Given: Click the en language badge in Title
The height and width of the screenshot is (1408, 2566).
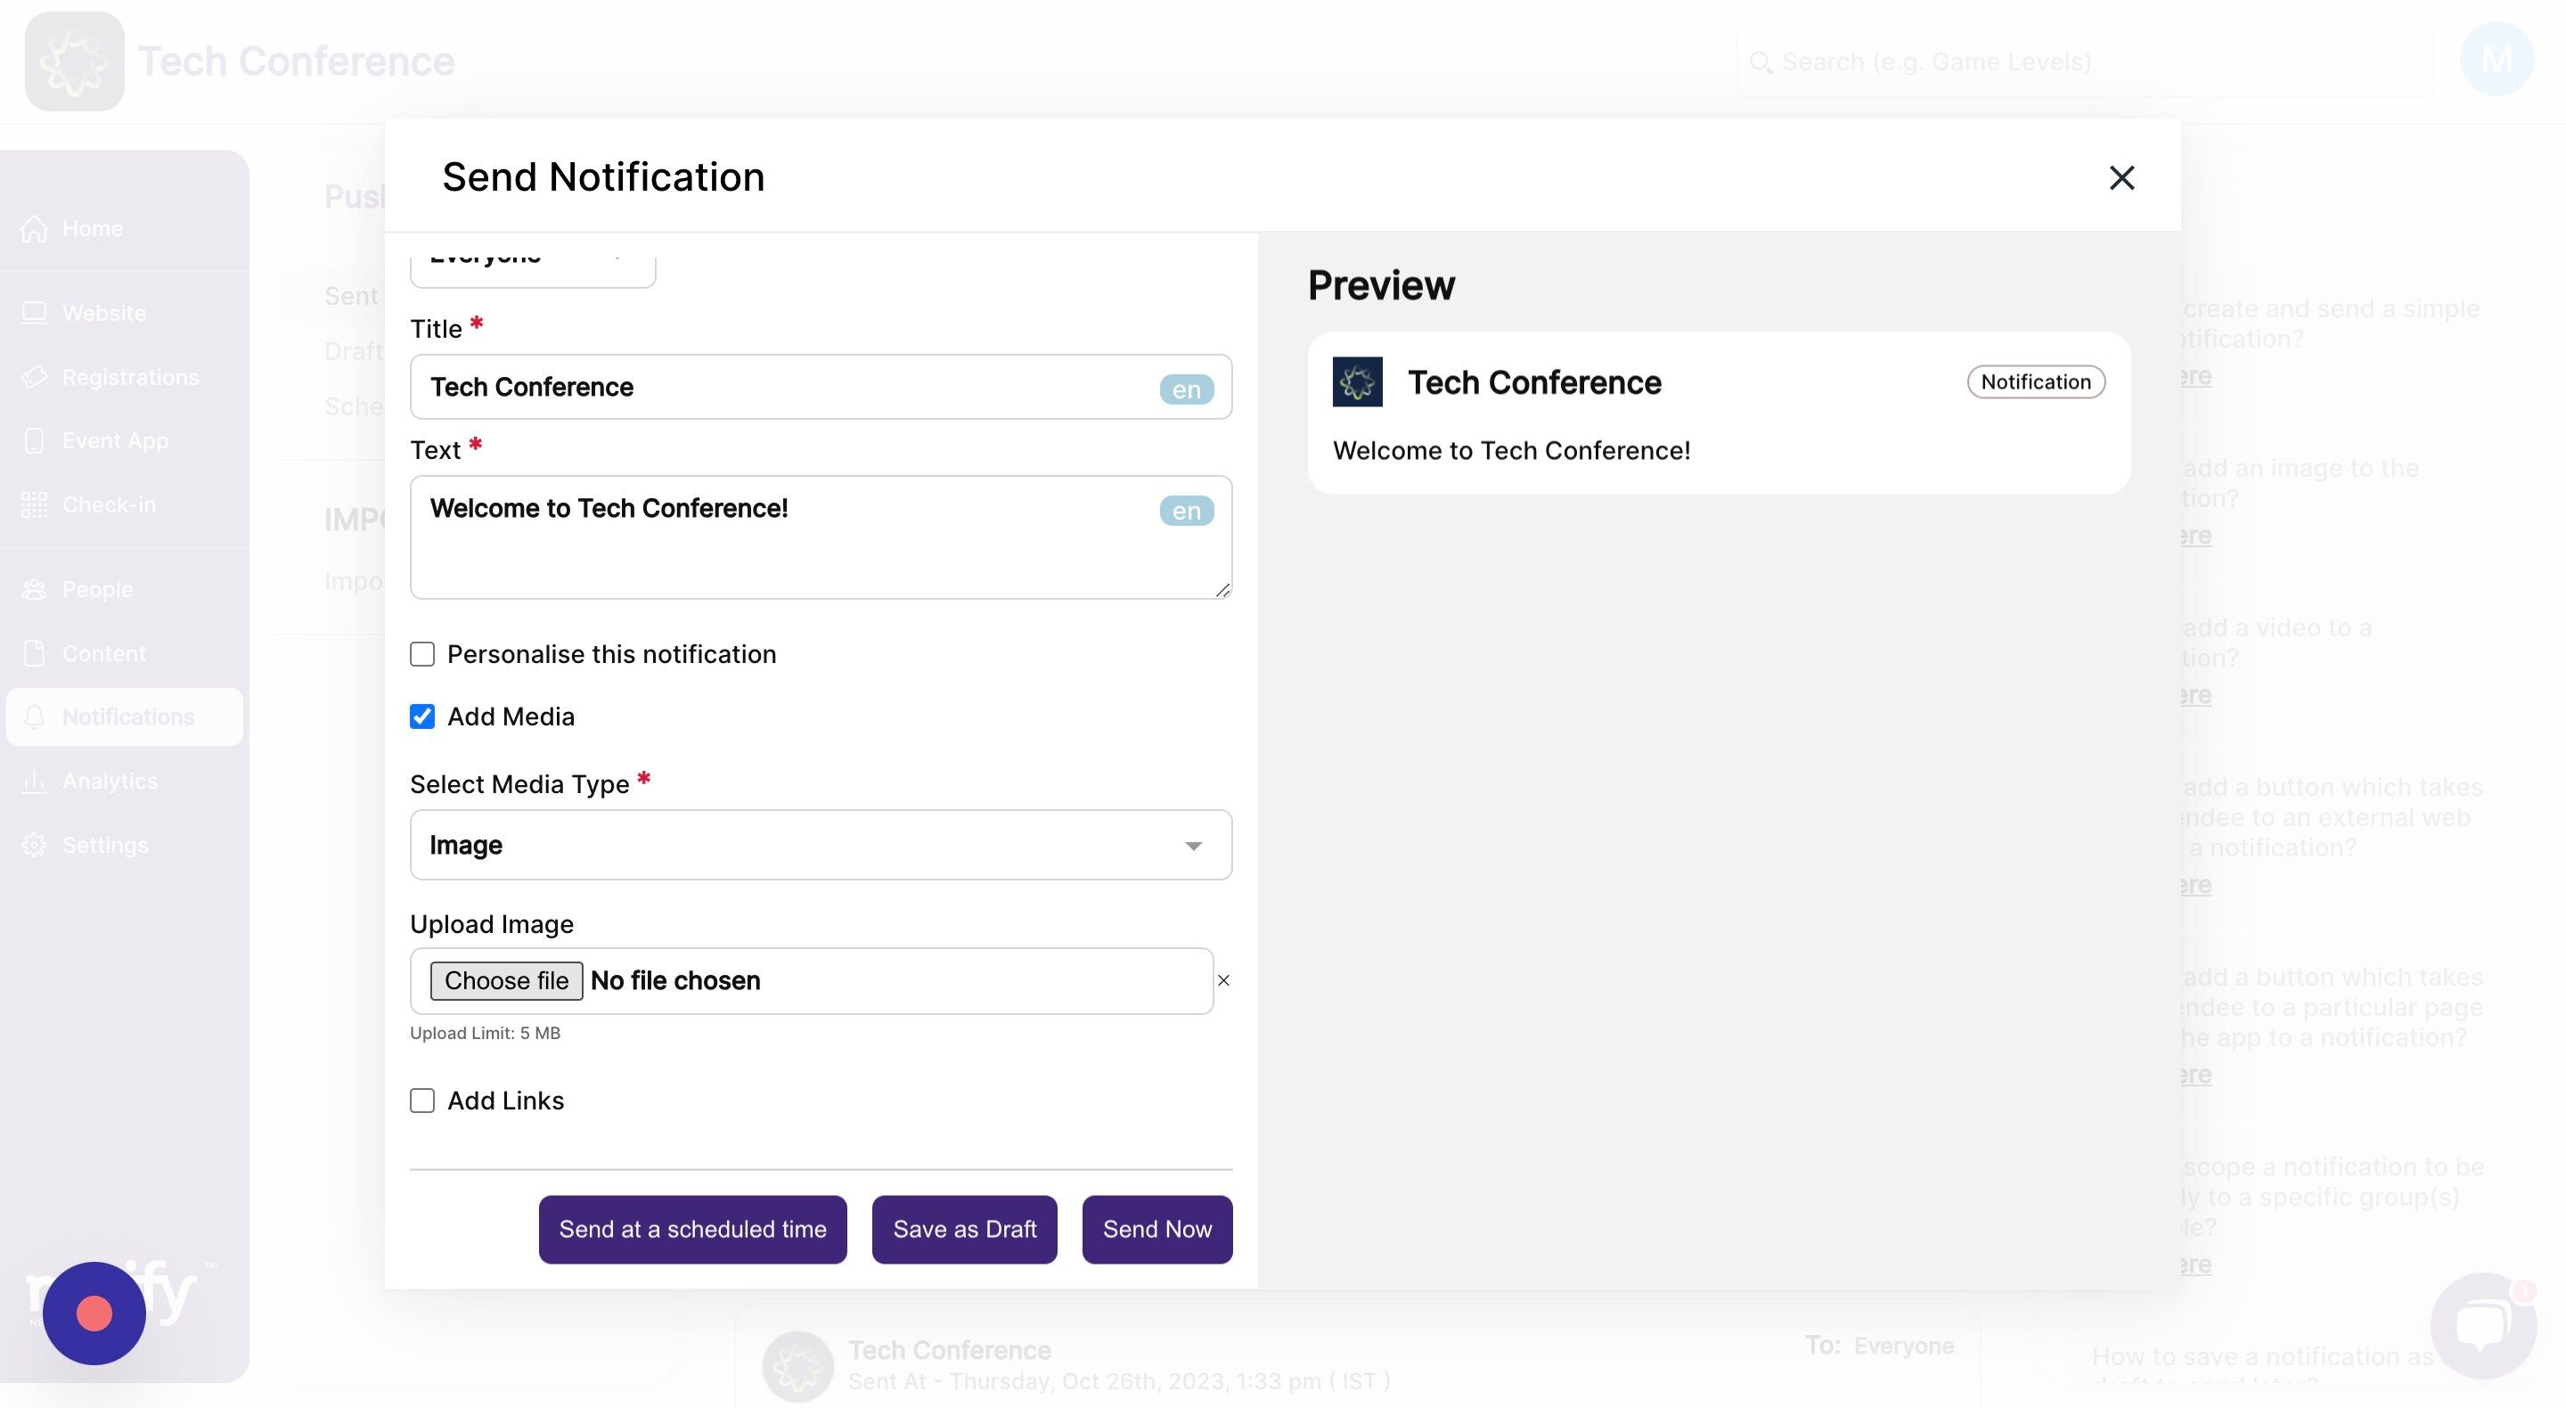Looking at the screenshot, I should click(1185, 389).
